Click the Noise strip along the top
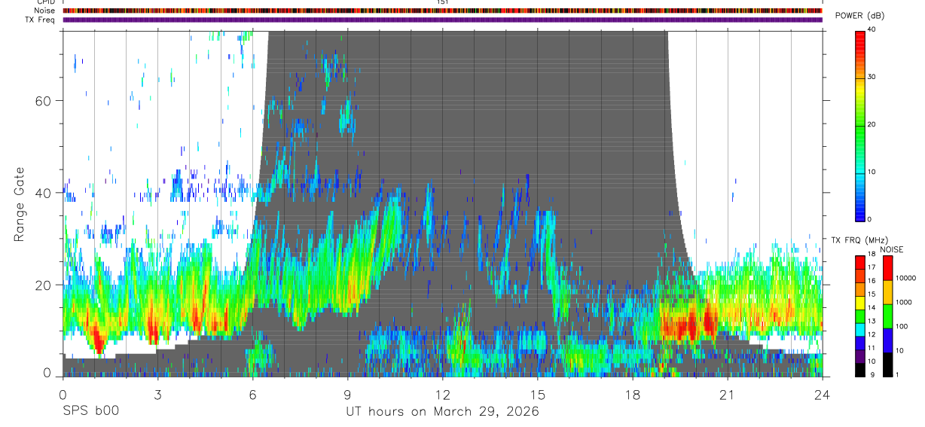The width and height of the screenshot is (925, 427). point(442,11)
